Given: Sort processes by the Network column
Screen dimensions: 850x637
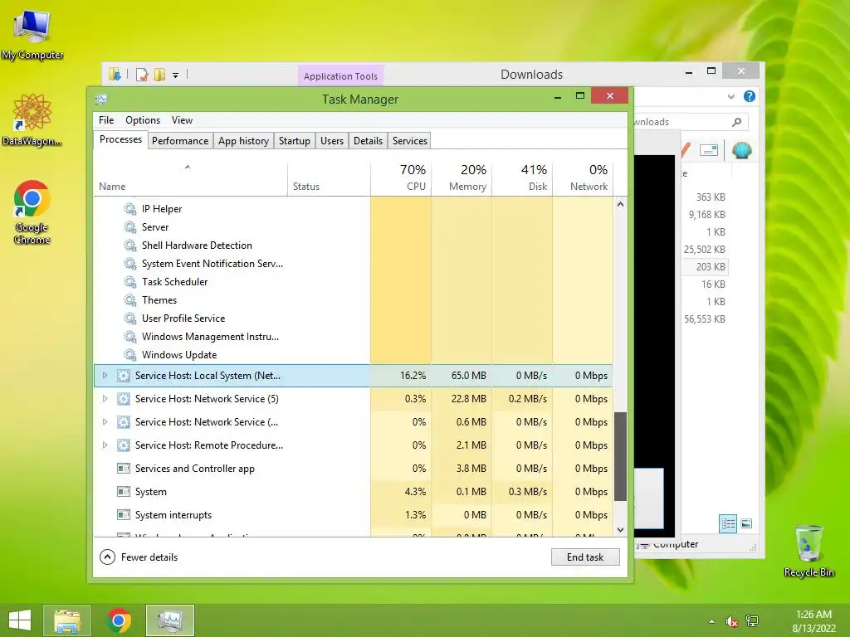Looking at the screenshot, I should click(x=584, y=179).
